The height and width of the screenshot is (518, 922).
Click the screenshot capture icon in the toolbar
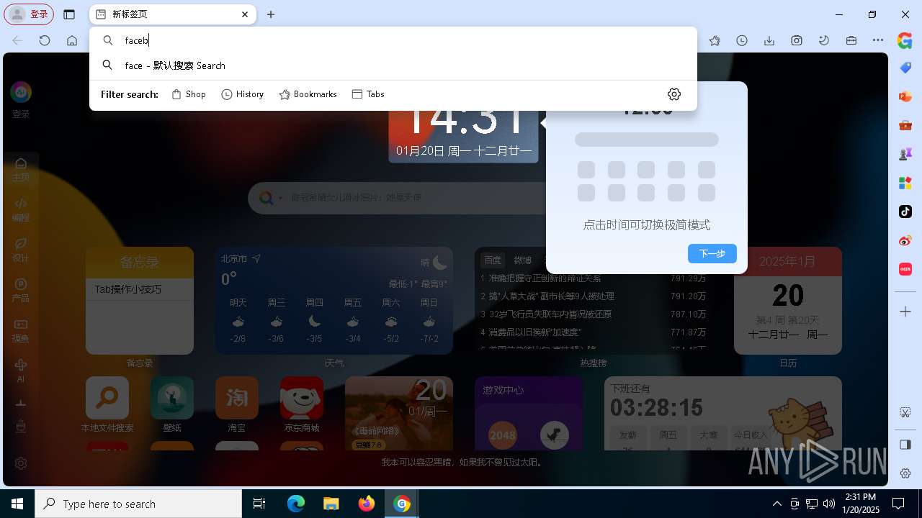pyautogui.click(x=797, y=41)
